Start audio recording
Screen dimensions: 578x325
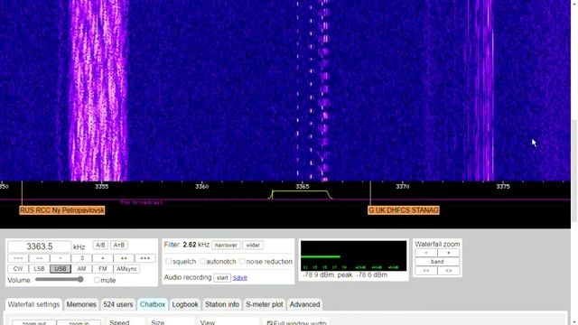(x=222, y=278)
